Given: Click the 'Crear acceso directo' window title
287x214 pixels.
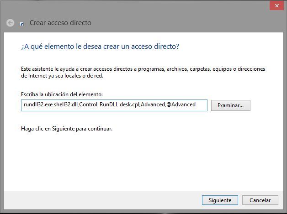Looking at the screenshot, I should coord(60,23).
